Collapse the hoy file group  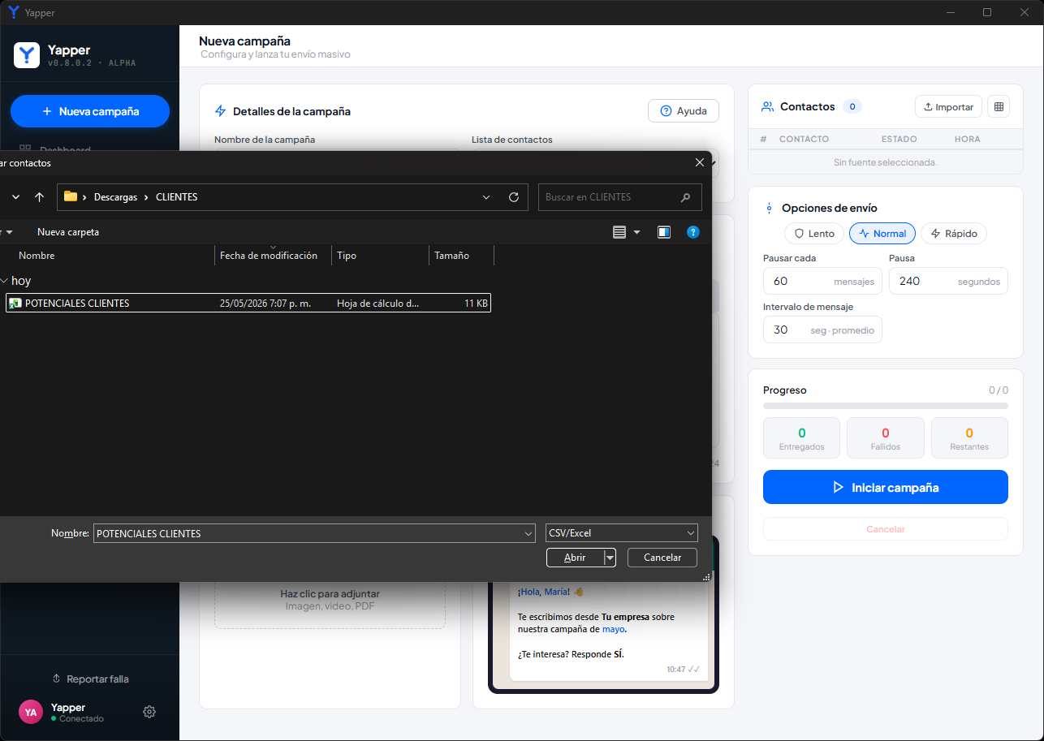pos(4,281)
